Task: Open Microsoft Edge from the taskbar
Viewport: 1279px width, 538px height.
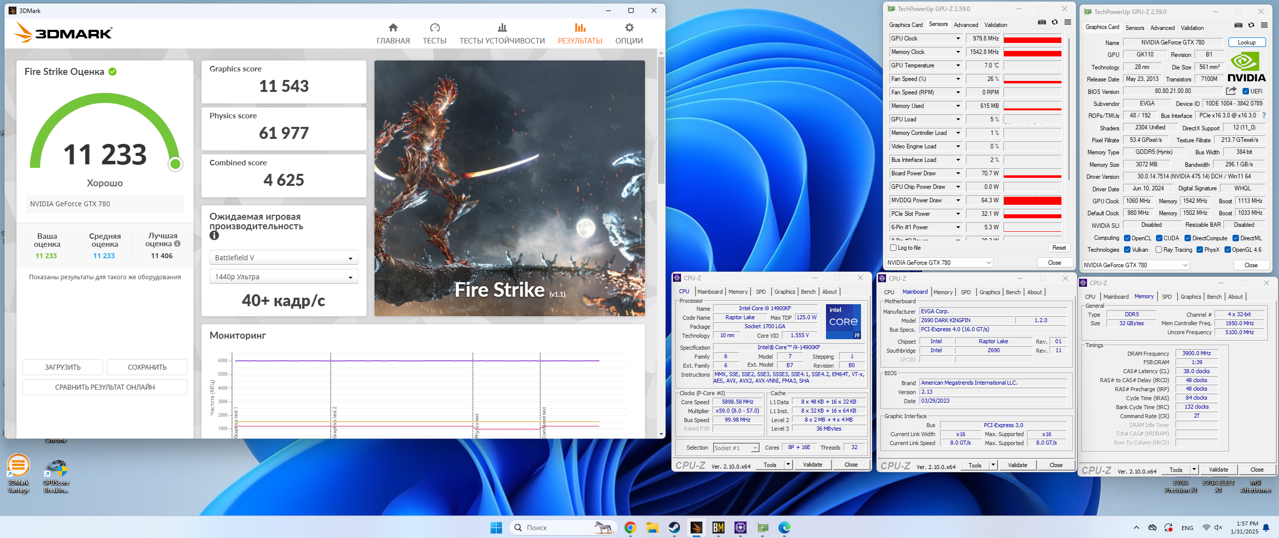Action: click(784, 528)
